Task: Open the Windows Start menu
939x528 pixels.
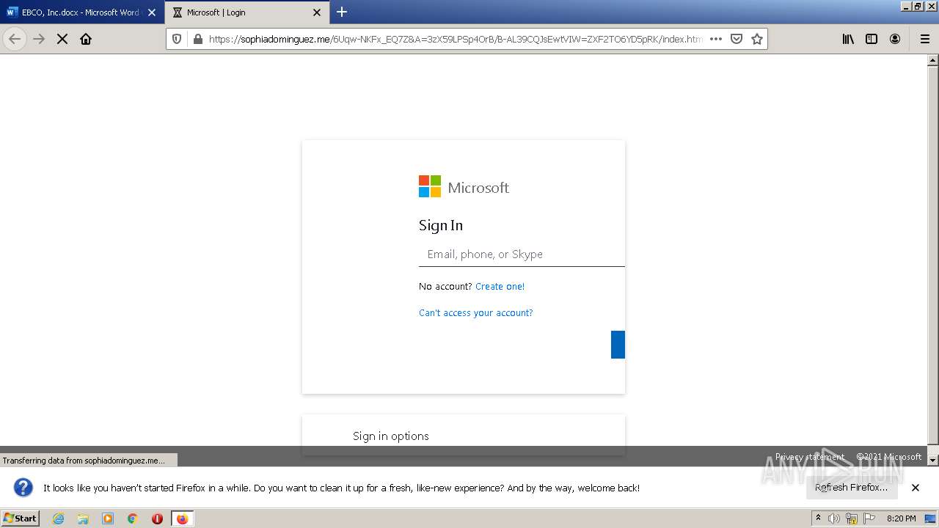Action: pos(20,518)
